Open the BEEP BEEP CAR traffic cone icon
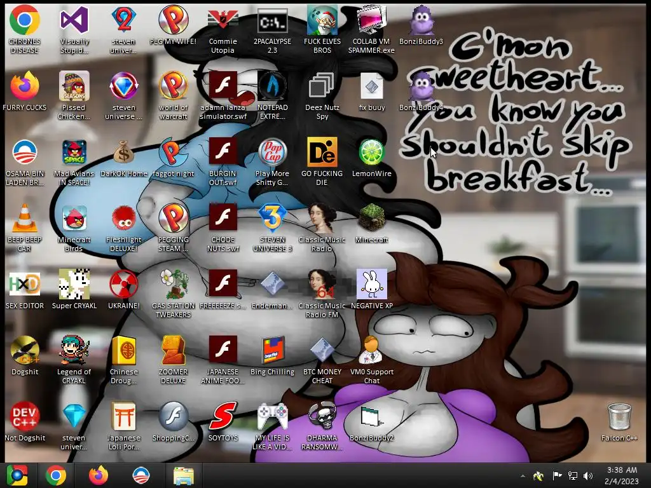This screenshot has width=651, height=488. click(25, 218)
